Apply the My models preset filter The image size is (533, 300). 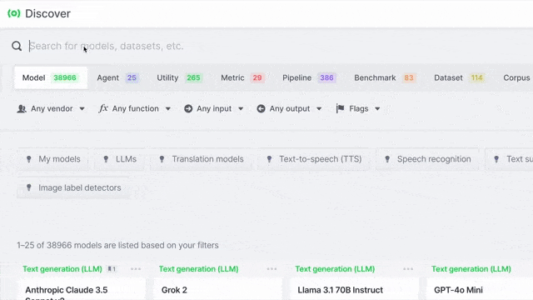pyautogui.click(x=53, y=159)
